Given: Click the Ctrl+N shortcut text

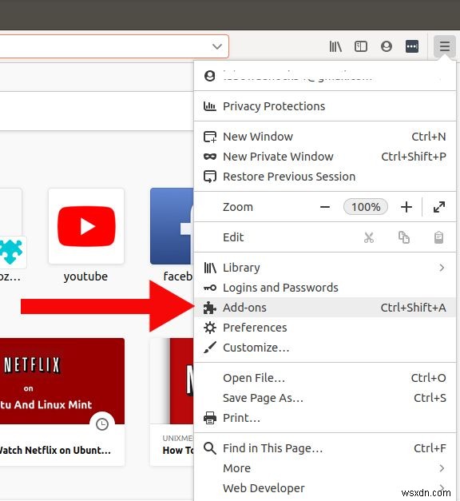Looking at the screenshot, I should coord(428,137).
